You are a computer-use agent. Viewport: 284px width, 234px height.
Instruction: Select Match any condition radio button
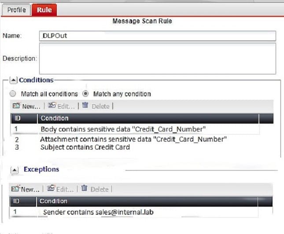[x=86, y=94]
